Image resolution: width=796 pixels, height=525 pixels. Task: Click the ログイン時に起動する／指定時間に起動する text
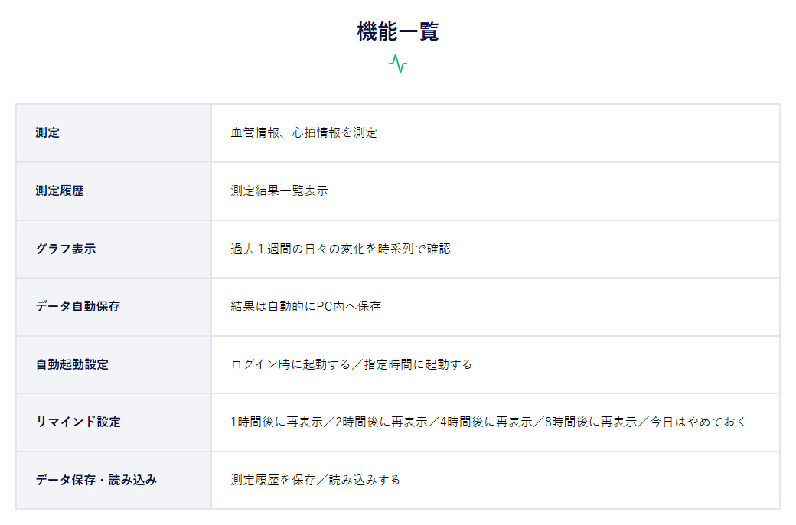coord(351,364)
